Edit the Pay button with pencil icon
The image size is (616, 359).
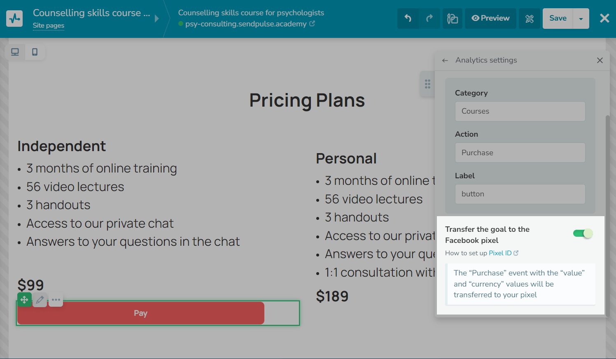point(40,300)
